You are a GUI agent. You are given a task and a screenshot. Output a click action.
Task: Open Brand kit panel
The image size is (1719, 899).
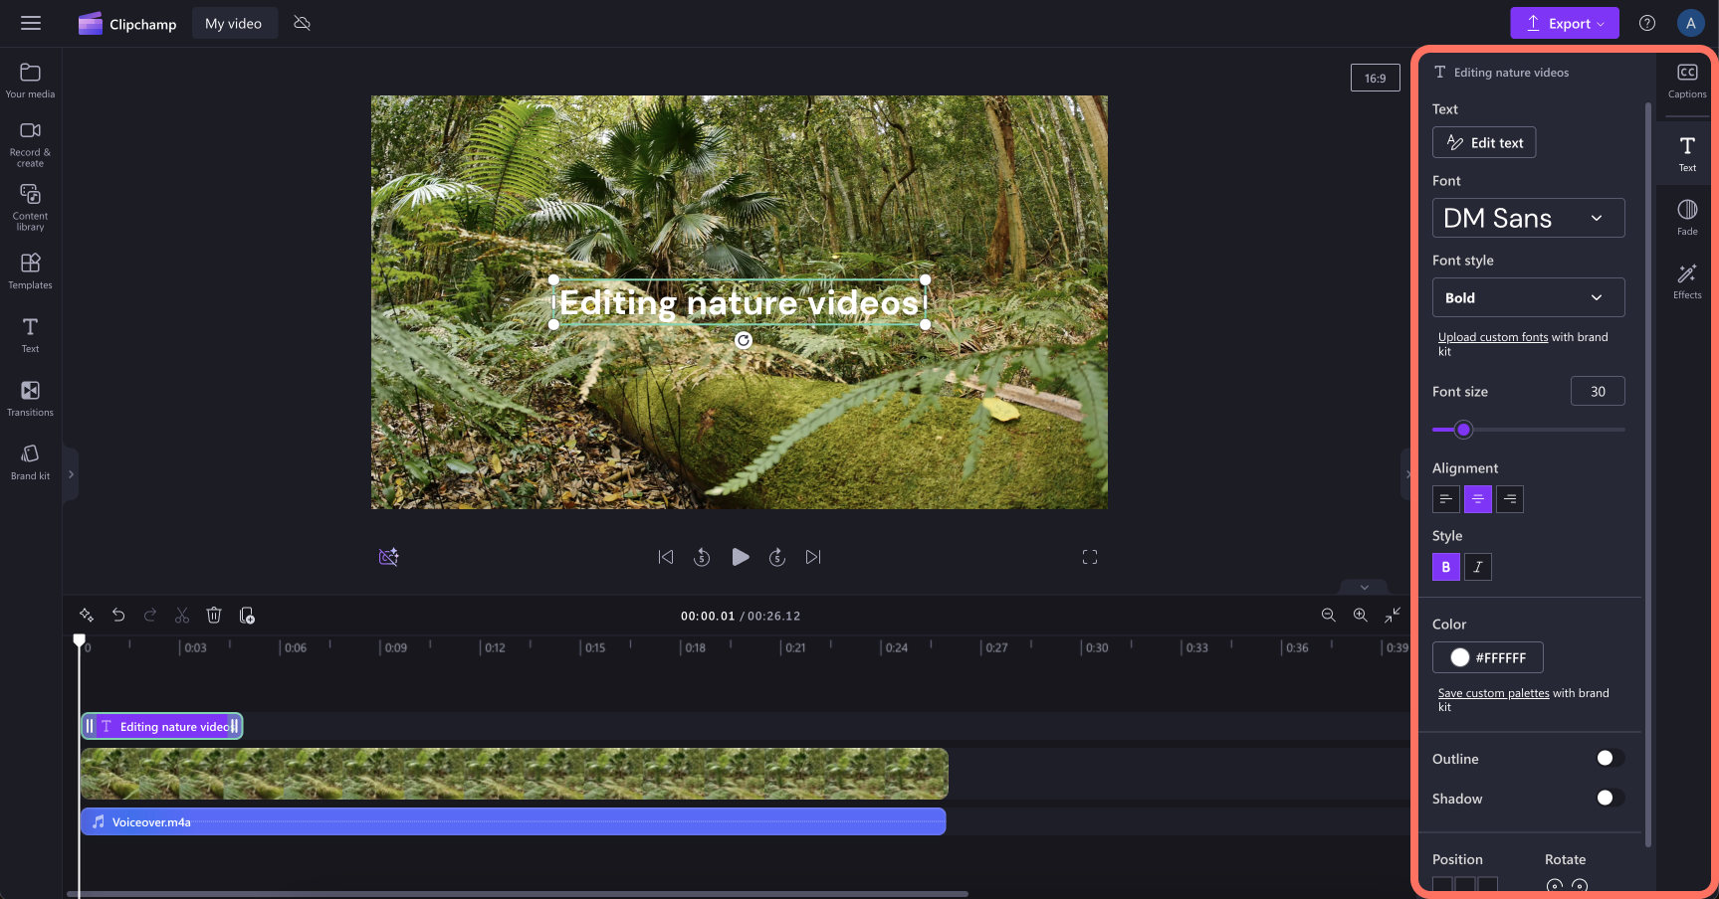click(x=30, y=462)
